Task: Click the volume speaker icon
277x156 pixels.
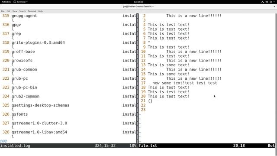Action: coord(267,2)
